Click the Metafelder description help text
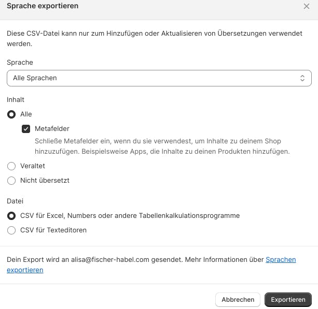Image resolution: width=318 pixels, height=309 pixels. (161, 146)
